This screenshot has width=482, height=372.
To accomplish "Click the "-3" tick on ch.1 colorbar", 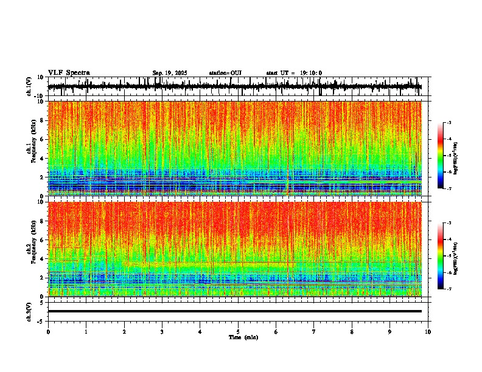I will (449, 122).
